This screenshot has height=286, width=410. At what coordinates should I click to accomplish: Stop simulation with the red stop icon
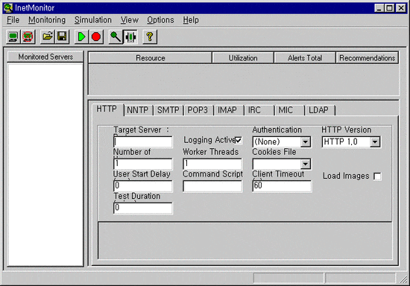[96, 36]
